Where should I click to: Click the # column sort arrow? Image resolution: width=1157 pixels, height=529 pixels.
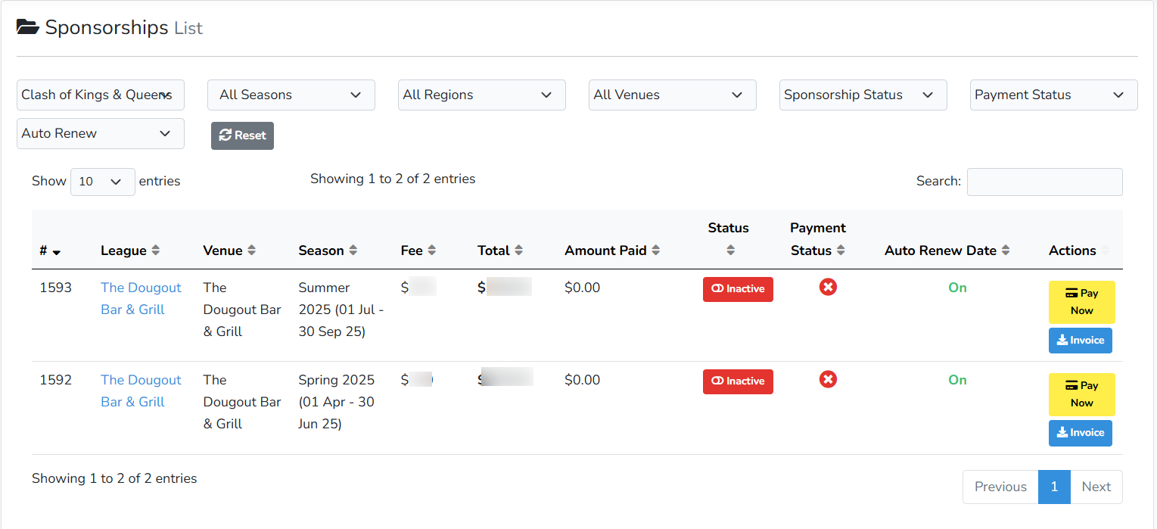point(57,251)
